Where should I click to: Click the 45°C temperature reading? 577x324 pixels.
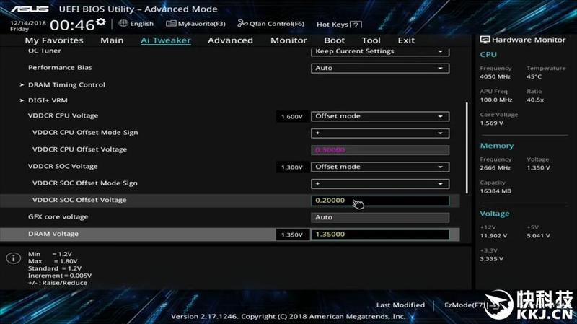[534, 76]
